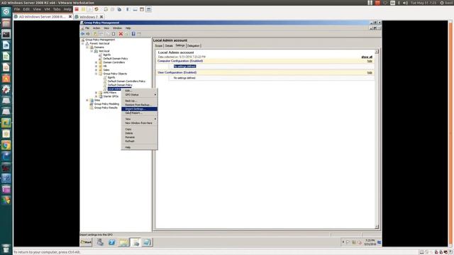Viewport: 454px width, 255px height.
Task: Switch to the Details tab
Action: (x=169, y=45)
